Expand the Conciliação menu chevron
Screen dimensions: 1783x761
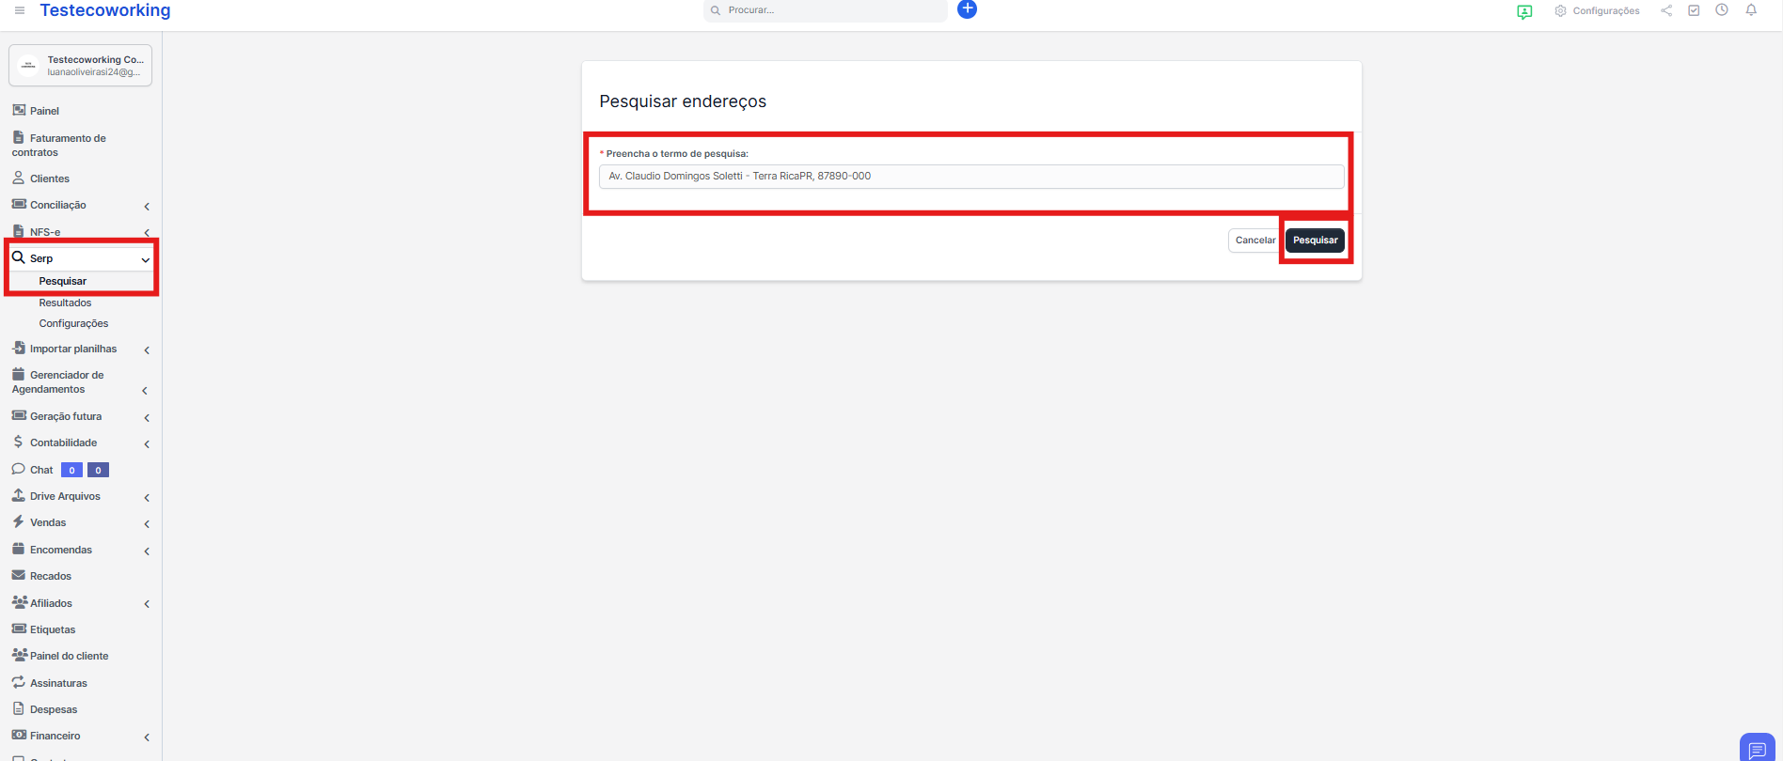tap(147, 206)
